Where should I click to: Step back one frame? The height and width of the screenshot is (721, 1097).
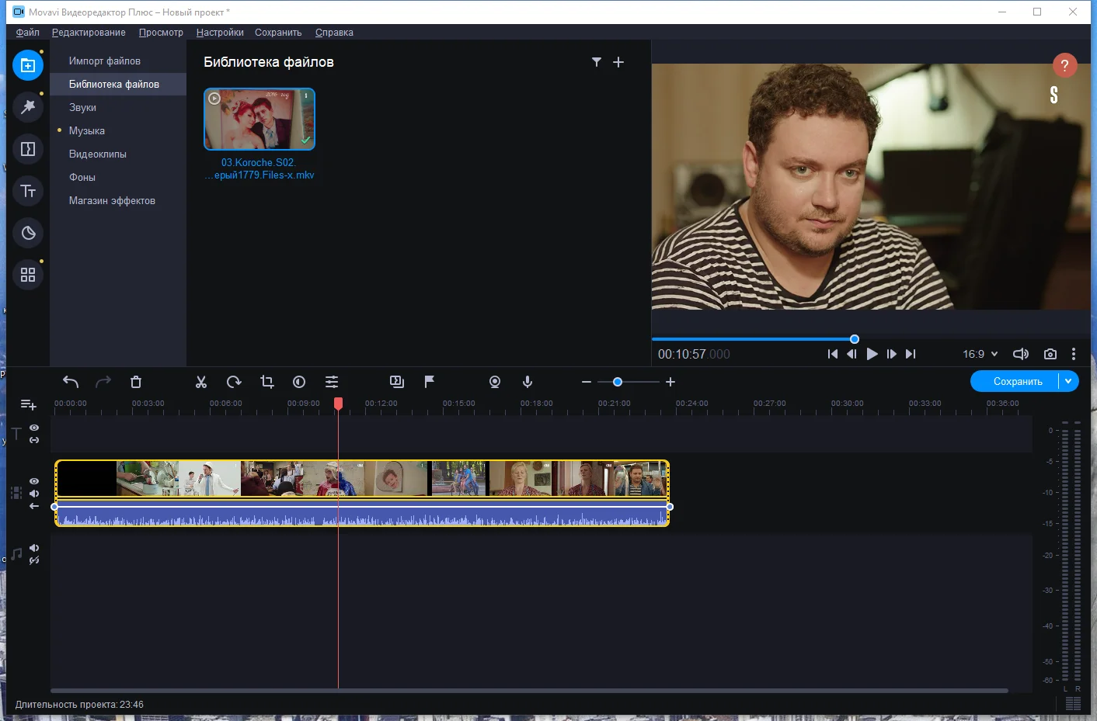tap(851, 354)
